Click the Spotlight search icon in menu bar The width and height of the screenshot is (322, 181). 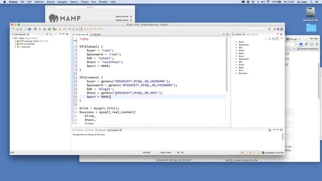[x=311, y=2]
